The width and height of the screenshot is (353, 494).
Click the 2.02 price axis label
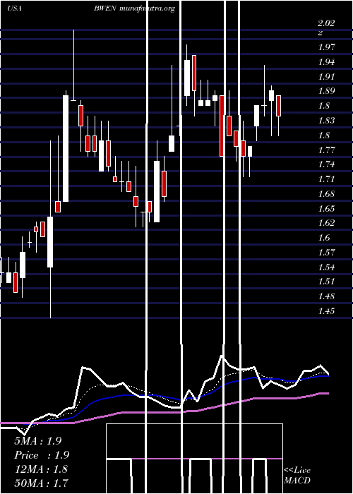(326, 23)
